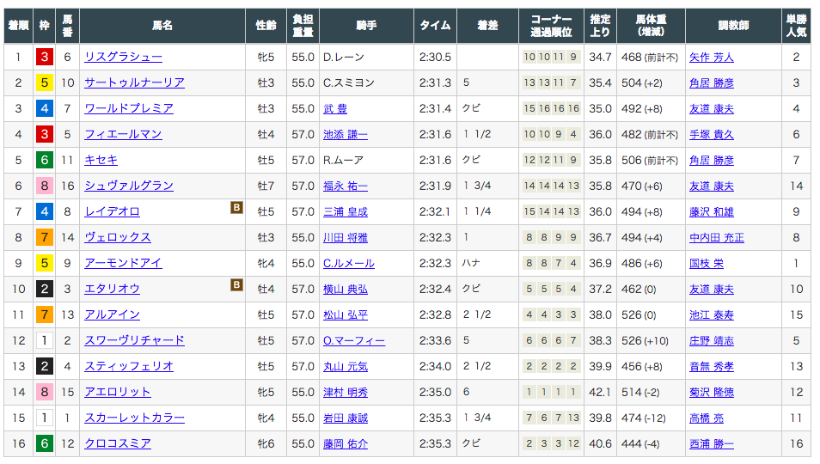The height and width of the screenshot is (464, 820).
Task: Open jockey 丸山 元気 link
Action: click(346, 366)
